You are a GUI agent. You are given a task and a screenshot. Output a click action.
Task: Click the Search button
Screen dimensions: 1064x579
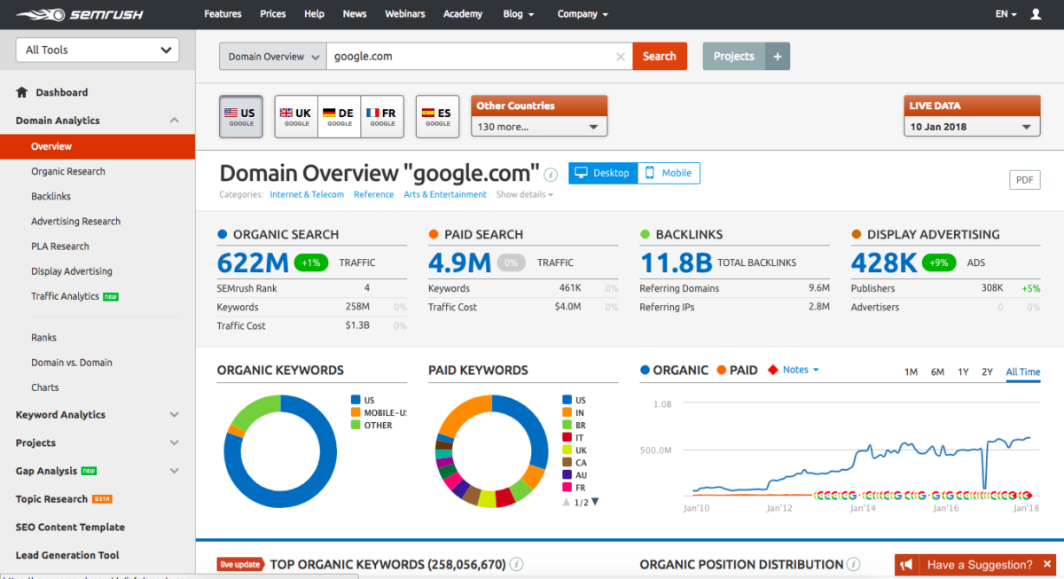[660, 56]
